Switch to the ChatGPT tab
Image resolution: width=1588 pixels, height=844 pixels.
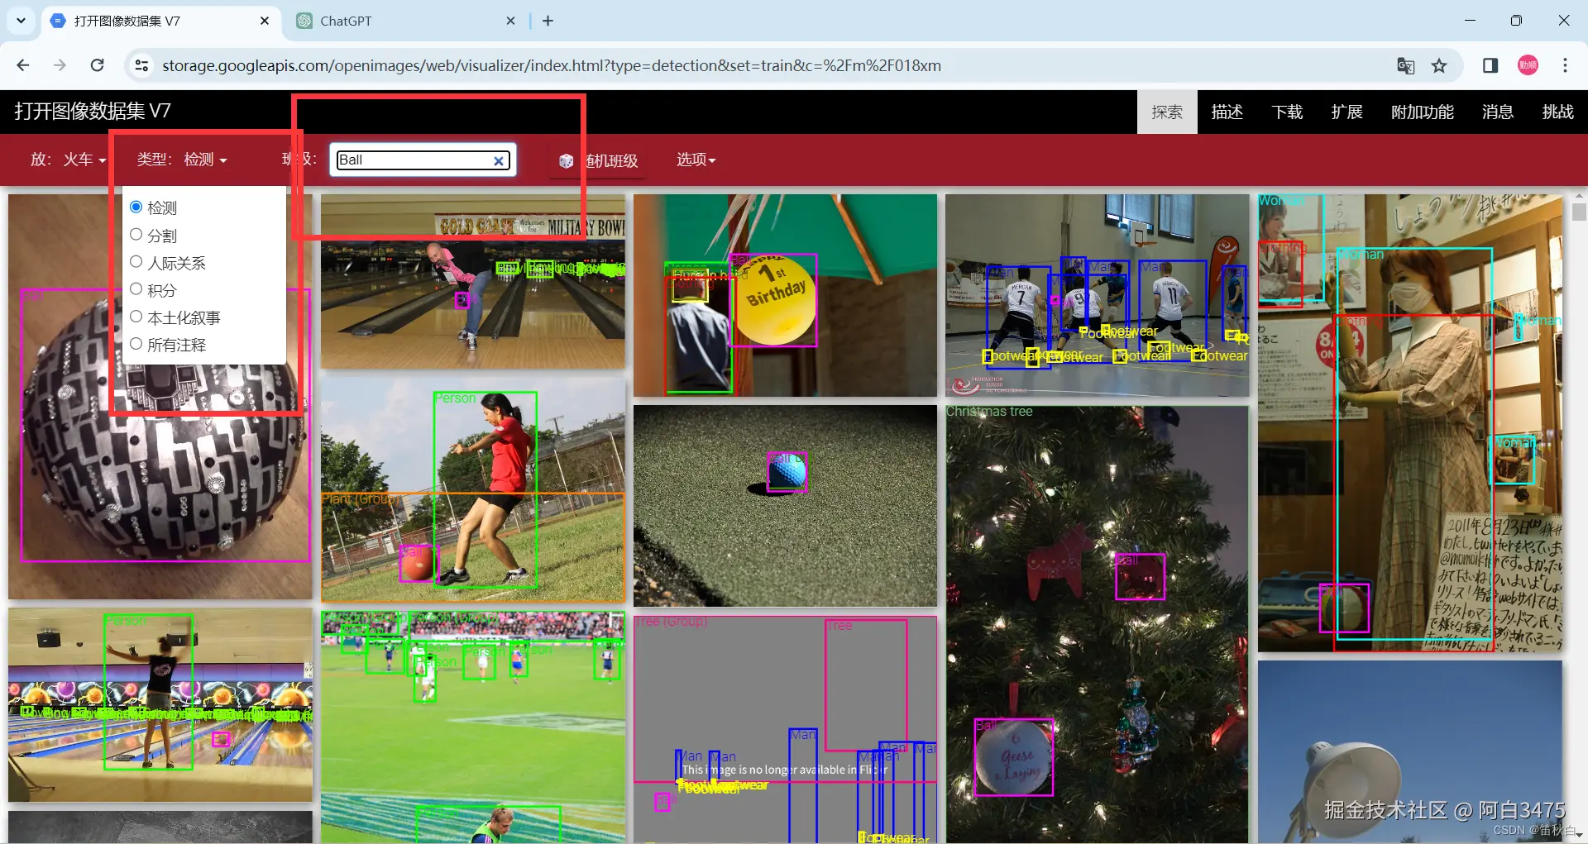pyautogui.click(x=405, y=21)
